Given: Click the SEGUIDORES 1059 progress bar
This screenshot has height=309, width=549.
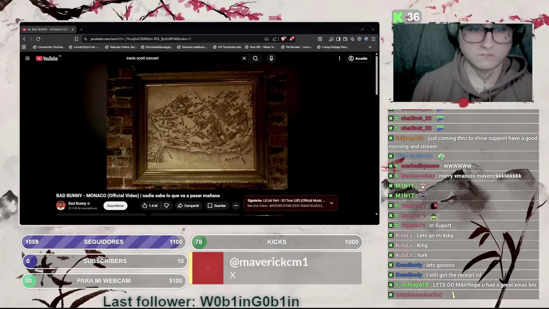Looking at the screenshot, I should (104, 242).
